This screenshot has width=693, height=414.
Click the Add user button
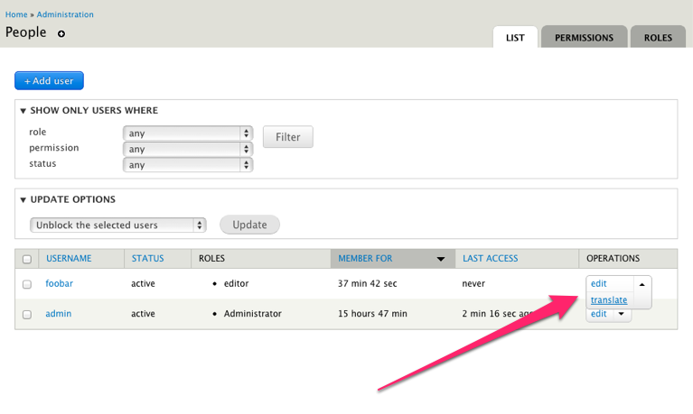(x=49, y=81)
